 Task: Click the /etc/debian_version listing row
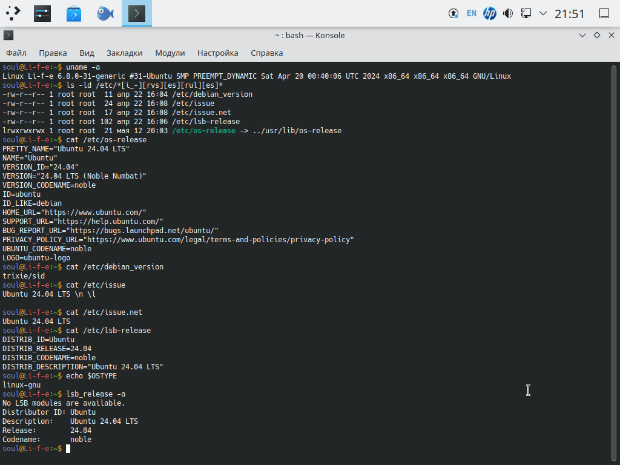tap(127, 94)
